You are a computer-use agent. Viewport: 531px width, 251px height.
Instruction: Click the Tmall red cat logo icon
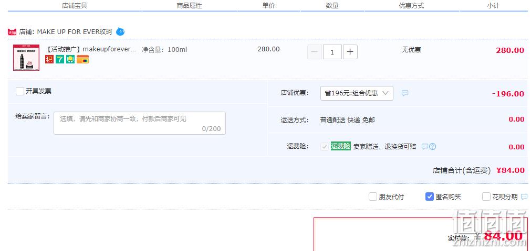(12, 32)
